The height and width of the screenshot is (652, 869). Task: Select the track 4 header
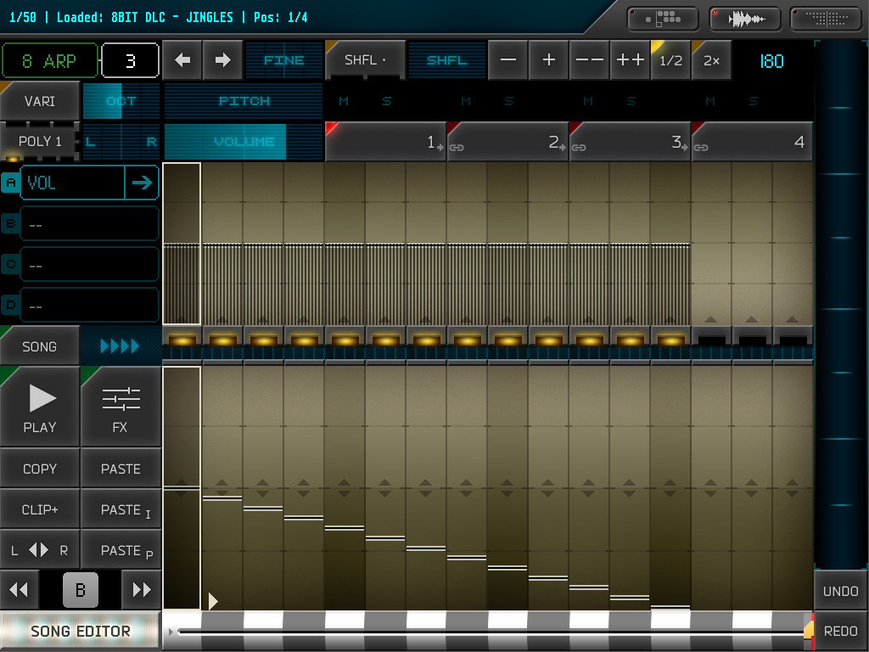[753, 142]
